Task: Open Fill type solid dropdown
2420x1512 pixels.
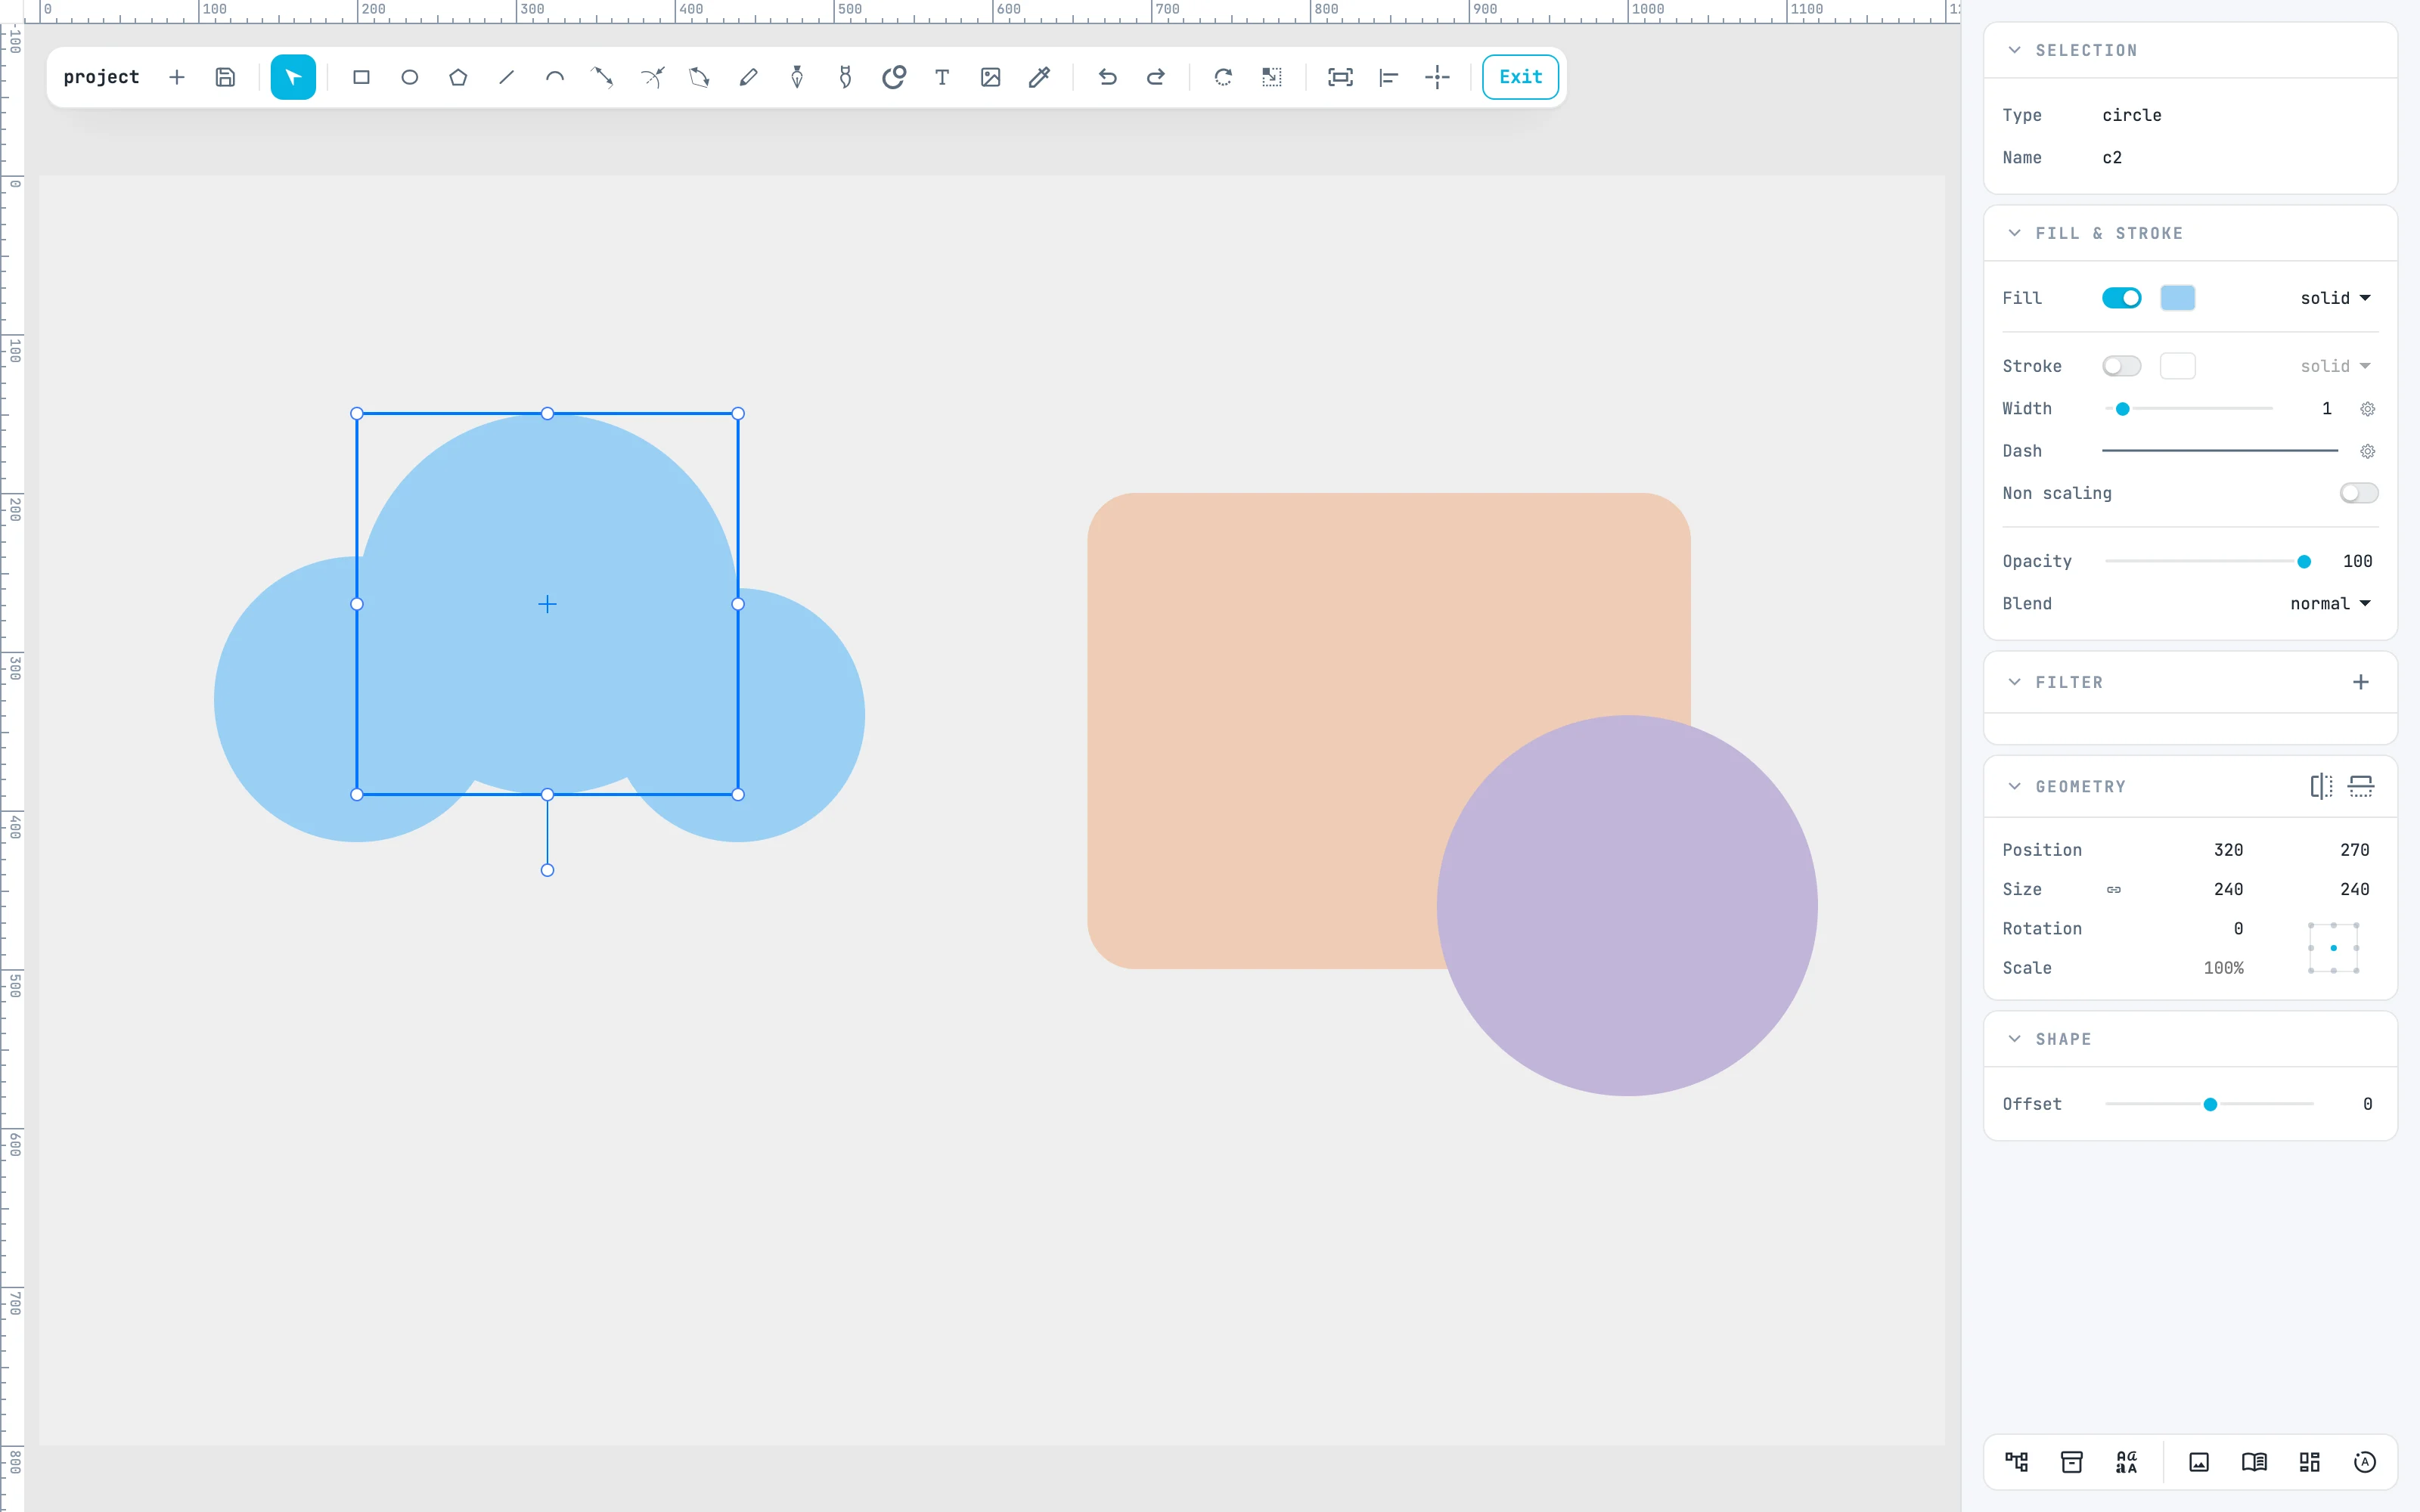Action: click(x=2335, y=298)
